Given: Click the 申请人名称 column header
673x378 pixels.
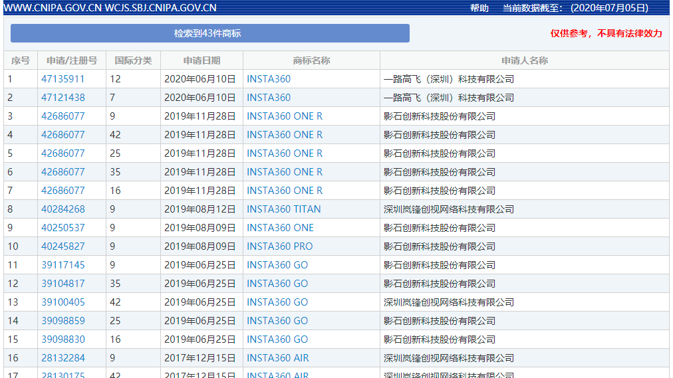Looking at the screenshot, I should pos(525,60).
